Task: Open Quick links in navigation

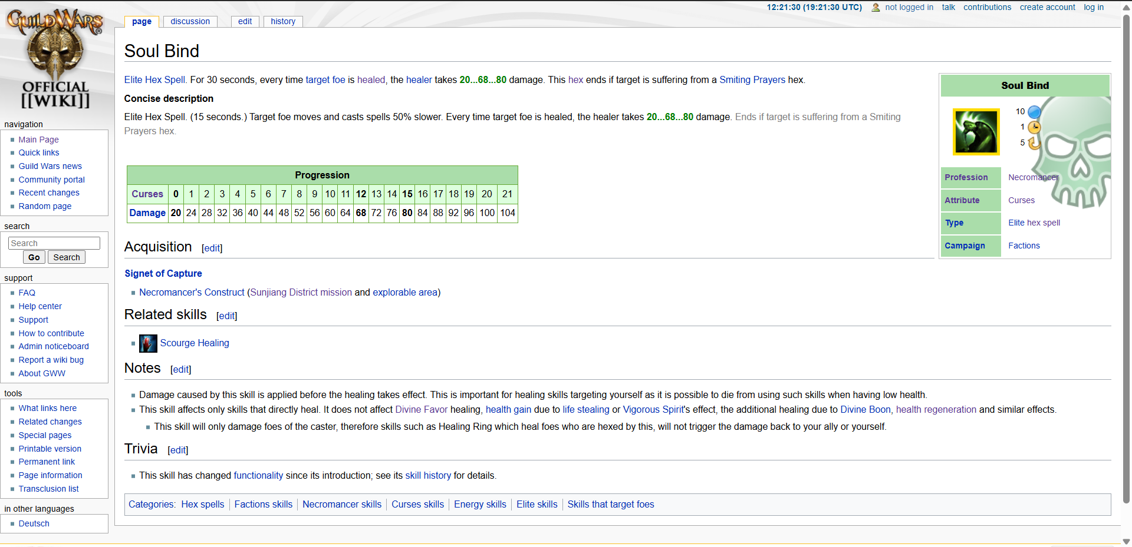Action: coord(39,153)
